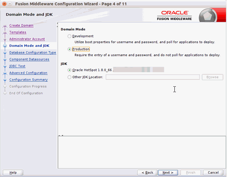Click the Domain Mode and JDK step icon

[5, 46]
